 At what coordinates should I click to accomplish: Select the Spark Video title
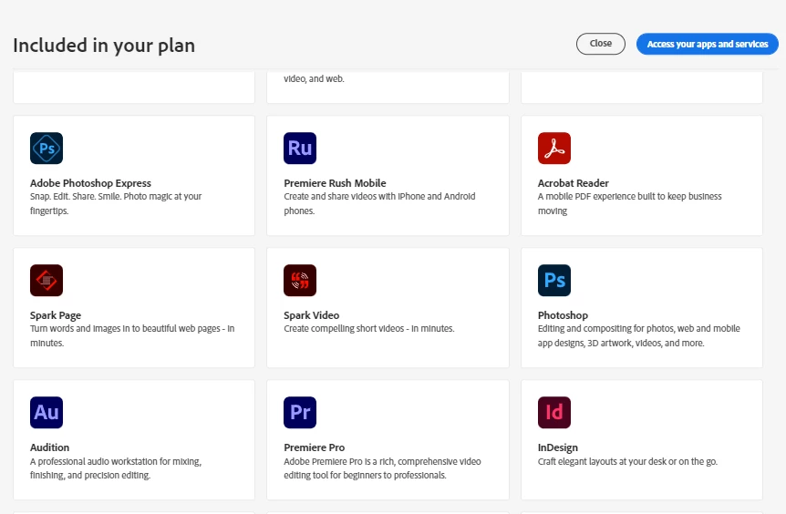pos(311,315)
